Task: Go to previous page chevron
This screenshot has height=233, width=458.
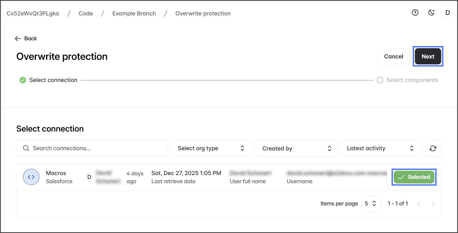Action: tap(419, 204)
